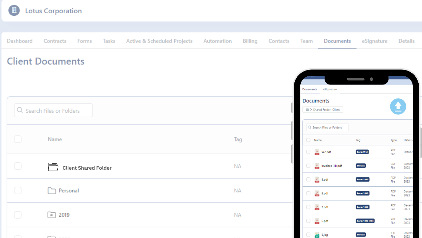Click the magnifier icon in the search bar
The width and height of the screenshot is (422, 238).
click(19, 110)
